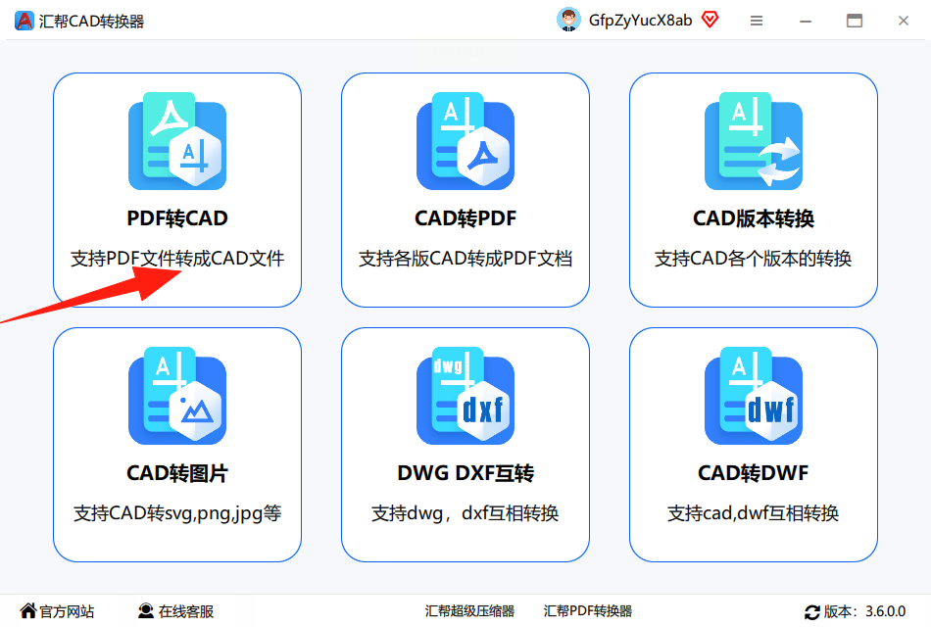Open 在线客服 online support
The width and height of the screenshot is (931, 627).
tap(175, 611)
